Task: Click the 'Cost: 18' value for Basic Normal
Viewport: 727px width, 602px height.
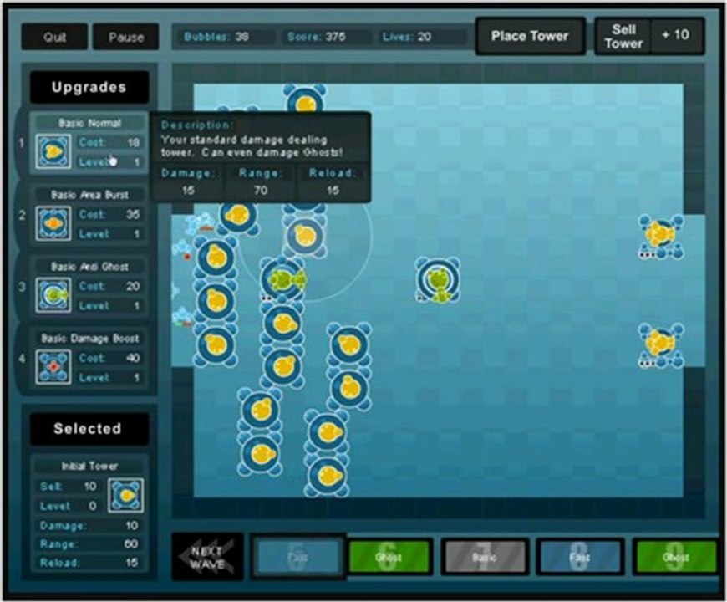Action: click(109, 143)
